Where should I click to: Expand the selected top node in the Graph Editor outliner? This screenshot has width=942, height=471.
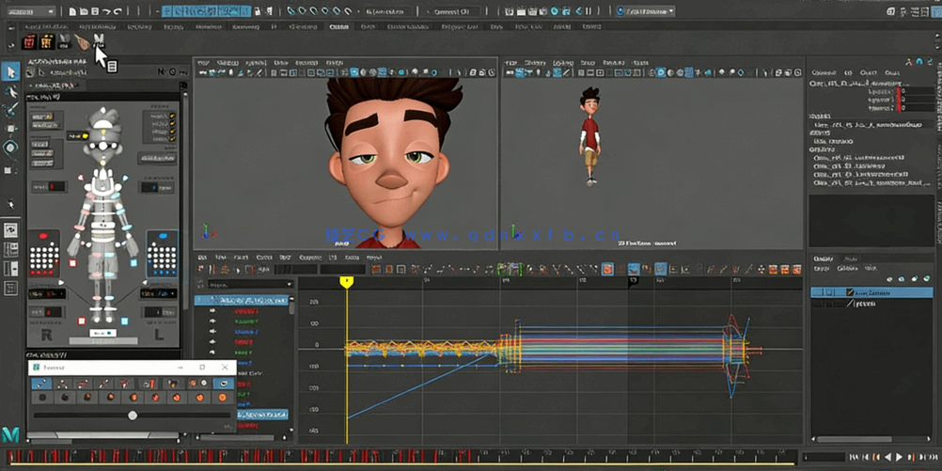click(x=200, y=301)
